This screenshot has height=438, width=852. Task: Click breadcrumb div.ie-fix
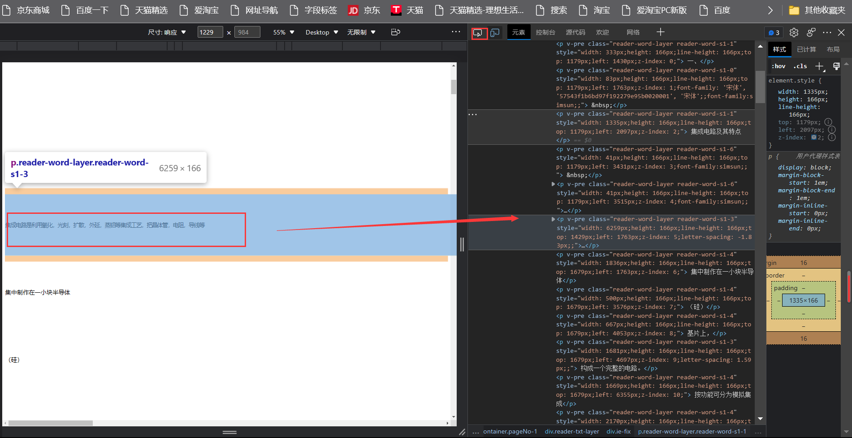coord(618,431)
